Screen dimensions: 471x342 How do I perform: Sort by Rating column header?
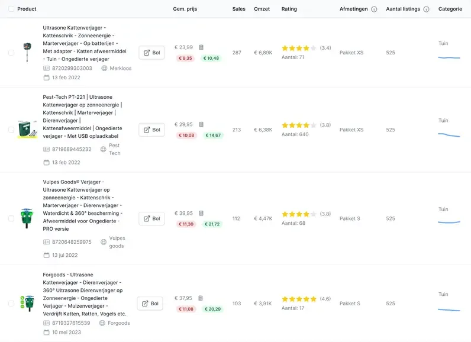289,9
